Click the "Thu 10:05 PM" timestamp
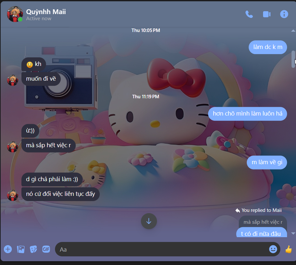This screenshot has height=265, width=296. [145, 30]
